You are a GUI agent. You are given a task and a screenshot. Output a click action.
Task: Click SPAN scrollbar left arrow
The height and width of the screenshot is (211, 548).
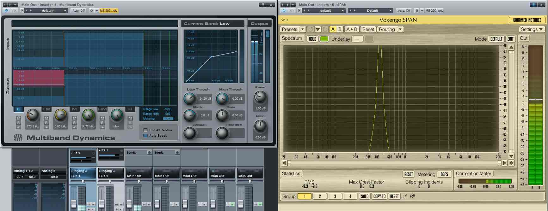(284, 163)
